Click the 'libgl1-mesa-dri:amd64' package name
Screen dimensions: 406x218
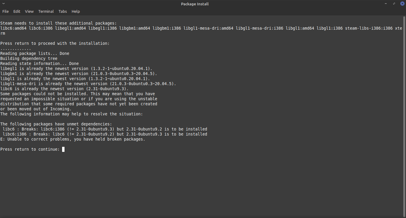click(208, 28)
